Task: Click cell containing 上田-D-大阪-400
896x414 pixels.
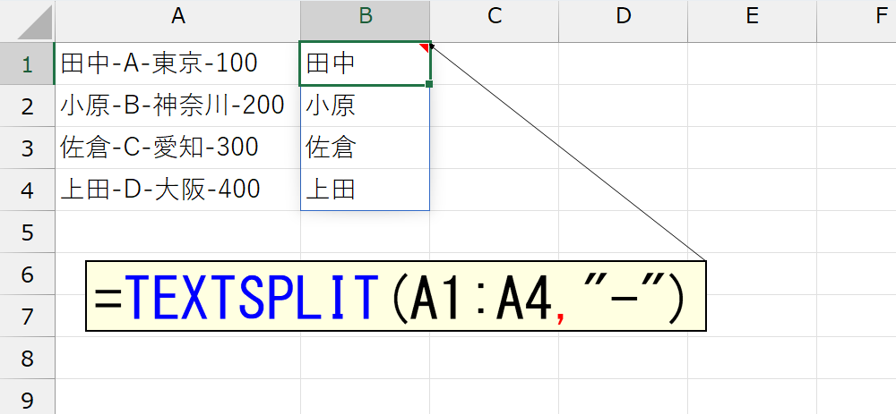Action: tap(177, 190)
